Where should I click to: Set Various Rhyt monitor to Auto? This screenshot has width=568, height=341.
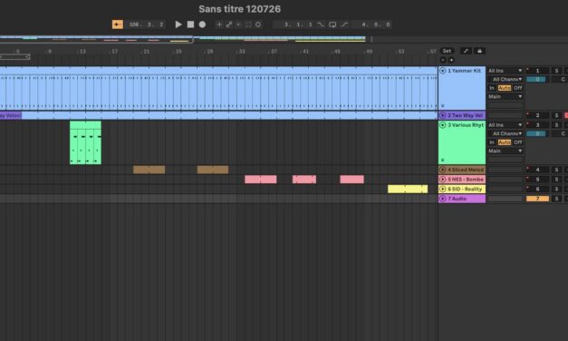tap(505, 142)
